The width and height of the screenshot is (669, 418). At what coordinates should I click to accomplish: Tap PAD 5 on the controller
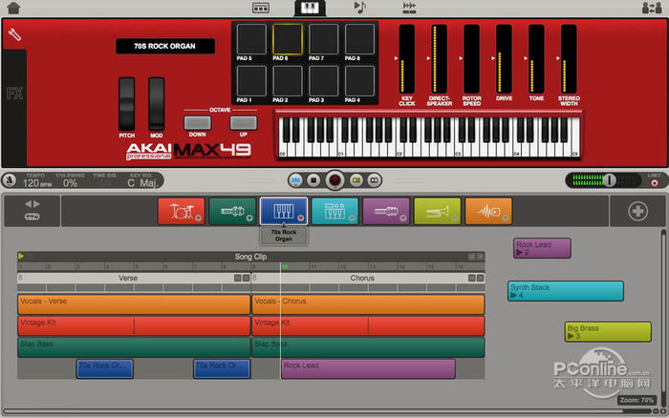click(x=251, y=39)
